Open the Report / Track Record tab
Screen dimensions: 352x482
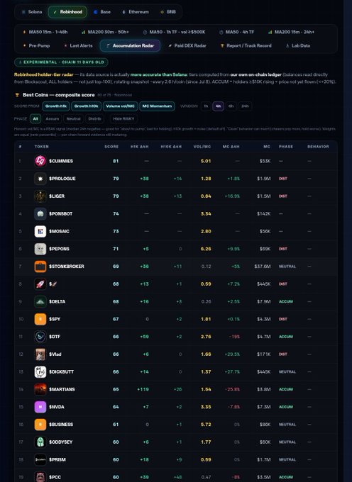246,45
